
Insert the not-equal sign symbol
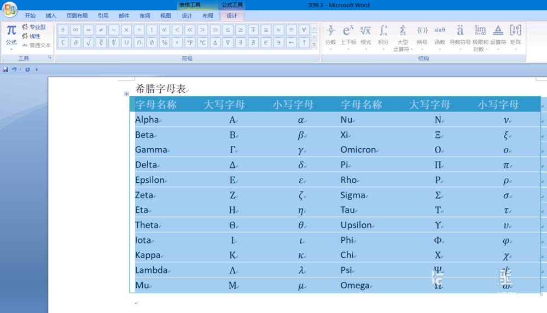[101, 30]
